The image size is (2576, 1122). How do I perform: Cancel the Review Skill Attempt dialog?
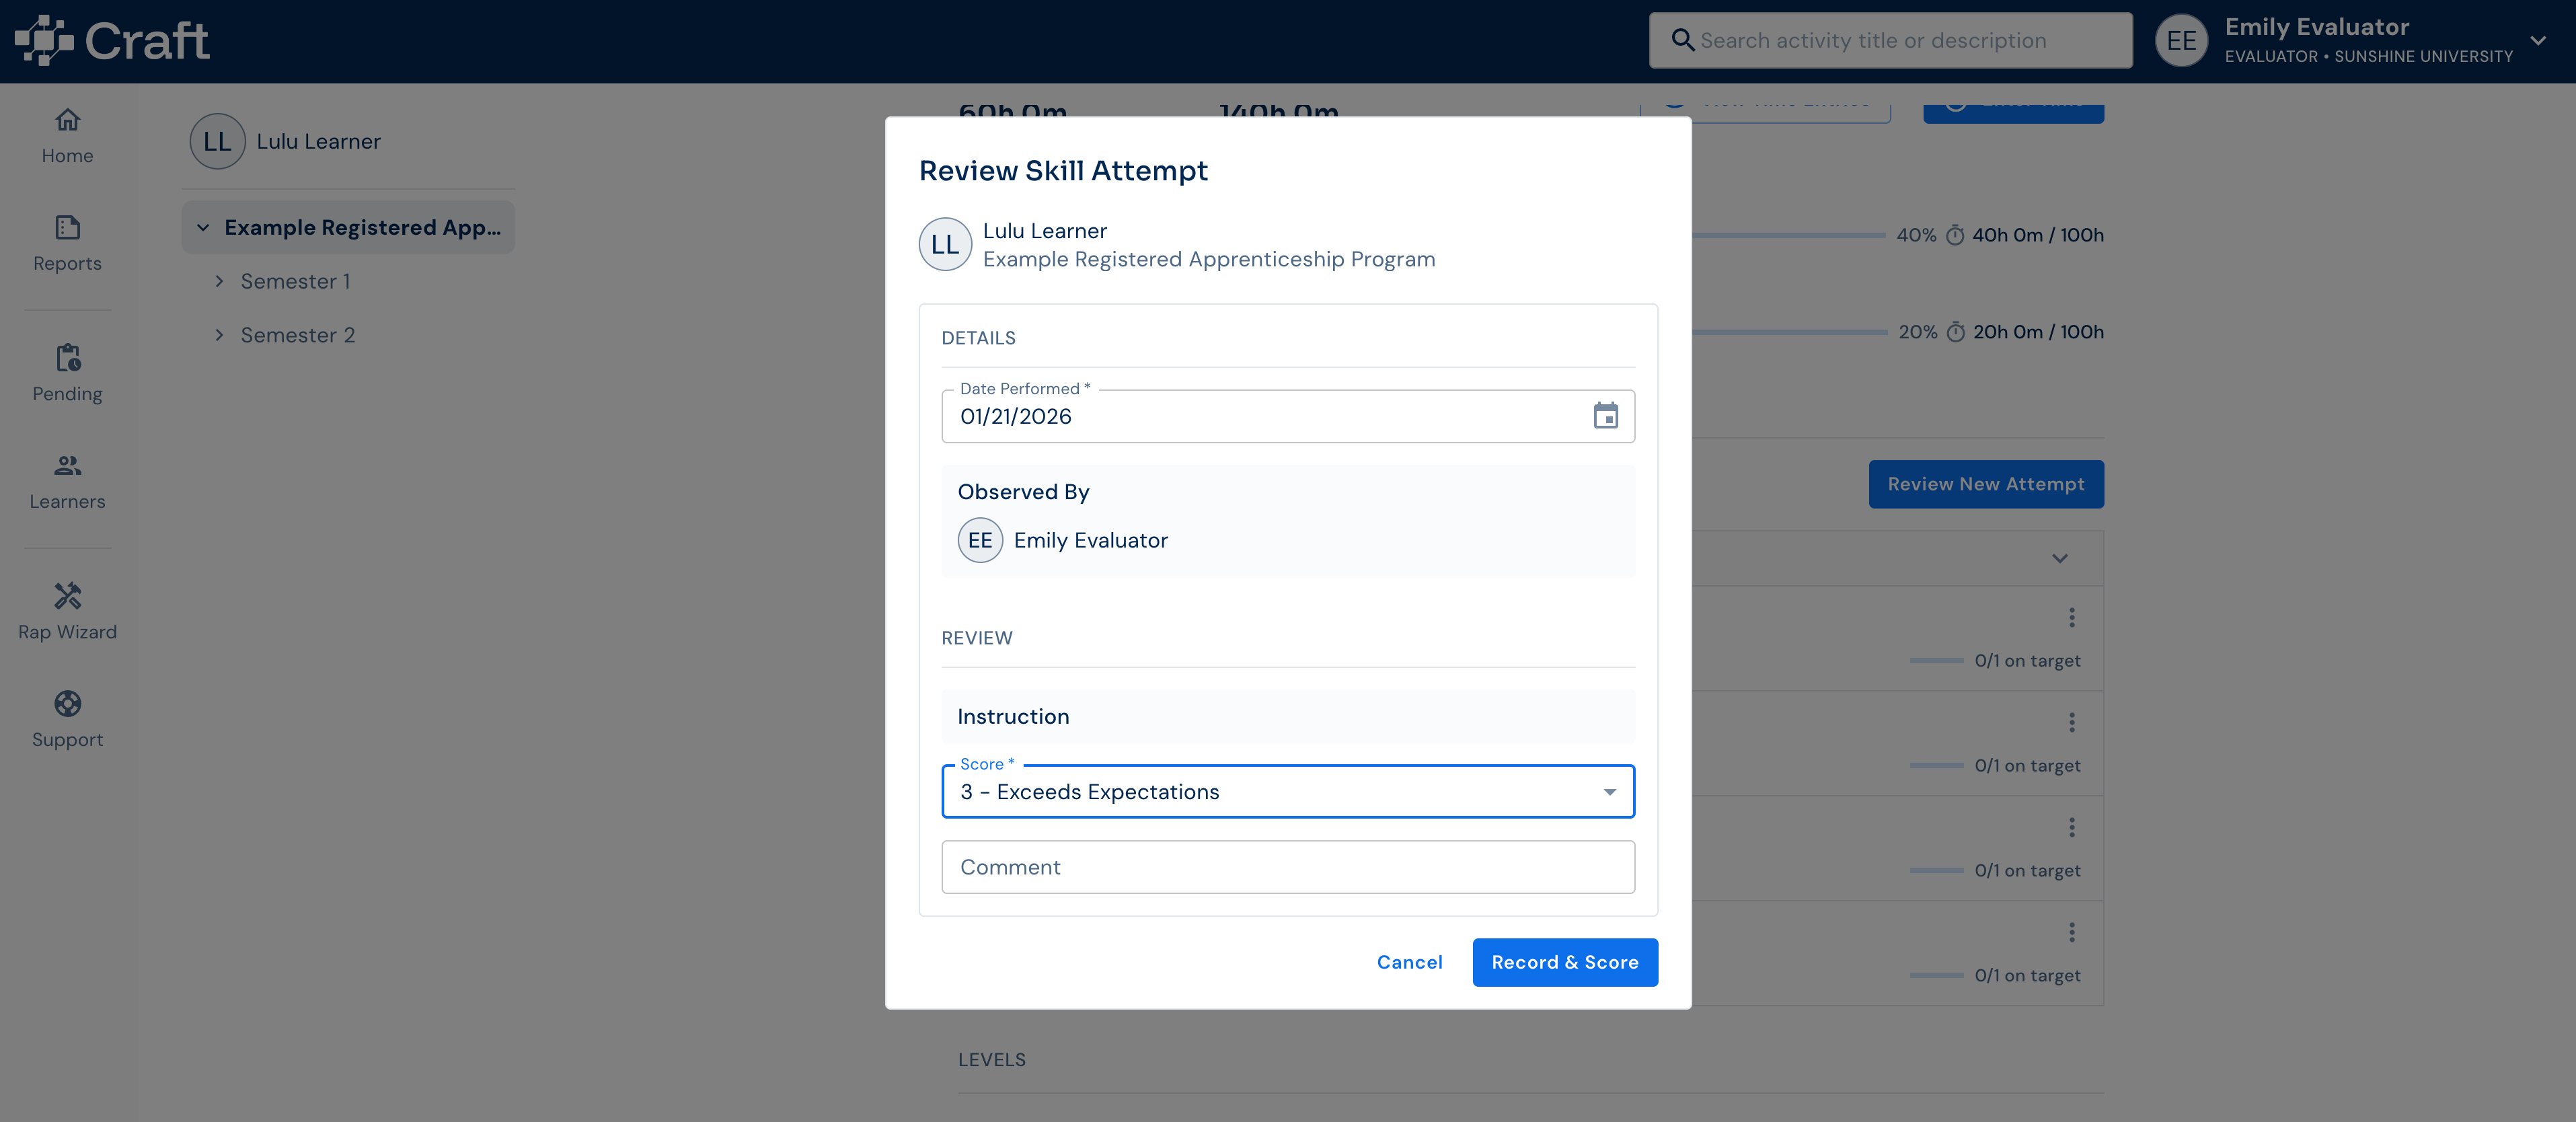click(x=1409, y=962)
